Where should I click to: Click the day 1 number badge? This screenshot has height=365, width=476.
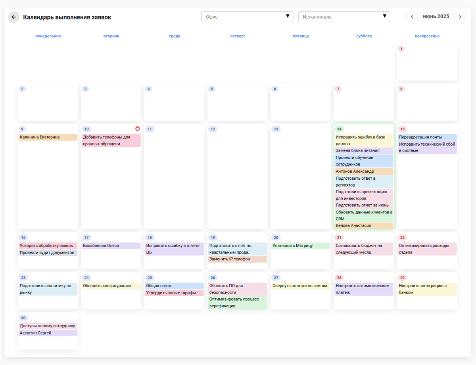(x=401, y=49)
